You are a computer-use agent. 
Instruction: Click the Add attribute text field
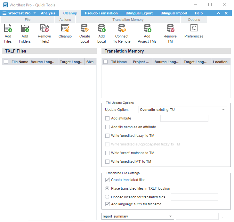click(184, 118)
